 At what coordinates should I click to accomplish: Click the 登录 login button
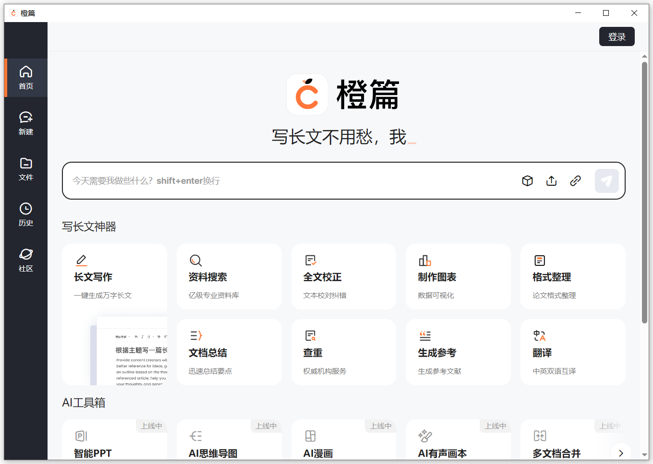pos(617,36)
